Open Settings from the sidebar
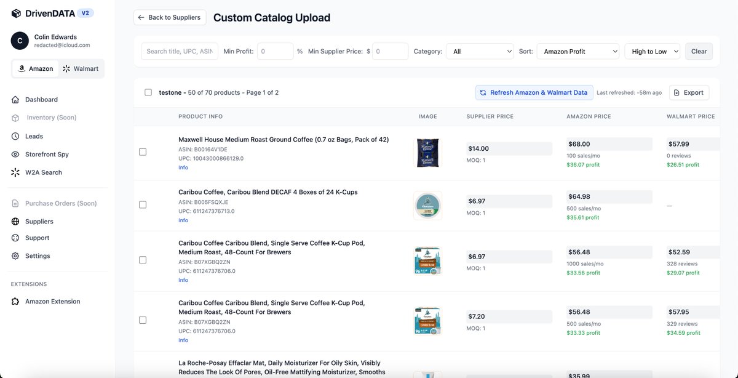Screen dimensions: 738x378 click(x=36, y=255)
